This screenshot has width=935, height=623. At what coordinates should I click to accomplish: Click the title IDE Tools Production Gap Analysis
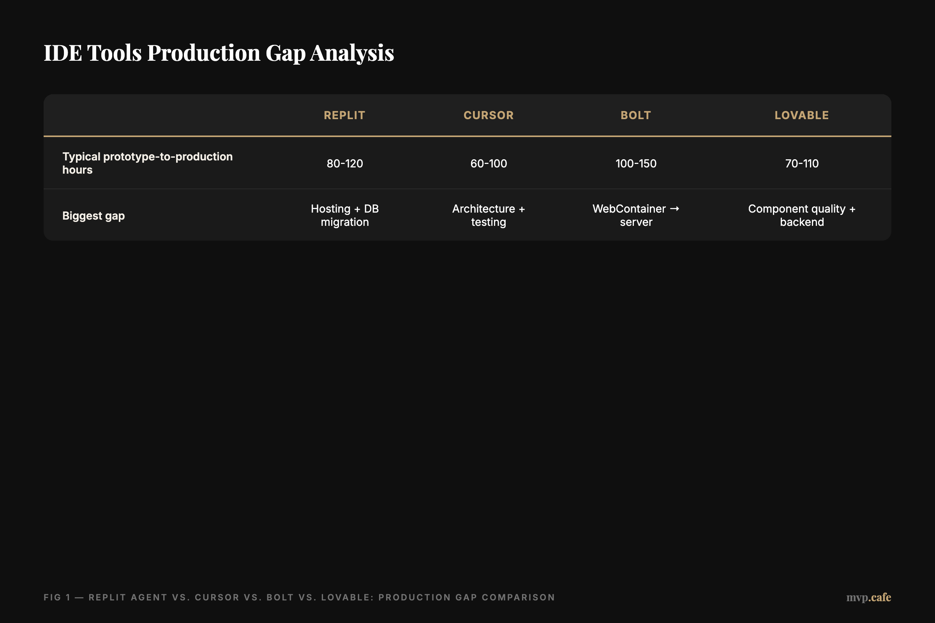219,53
